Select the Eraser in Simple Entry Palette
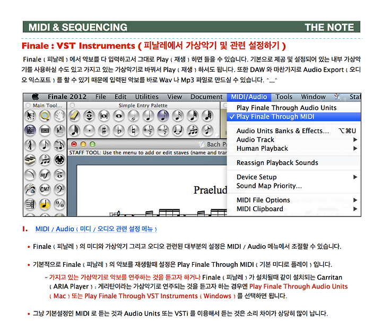The width and height of the screenshot is (382, 321). pyautogui.click(x=75, y=116)
